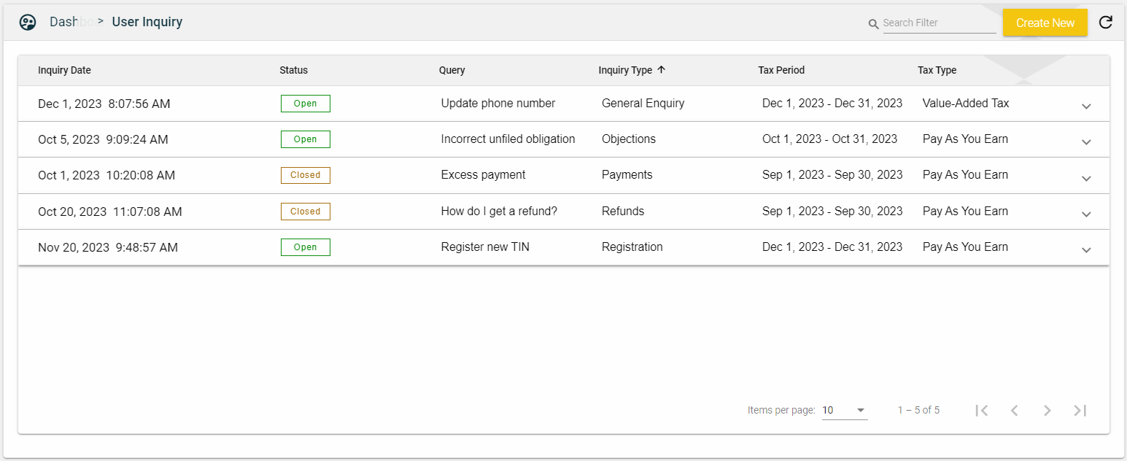Go to previous page arrow
1127x461 pixels.
pyautogui.click(x=1014, y=411)
